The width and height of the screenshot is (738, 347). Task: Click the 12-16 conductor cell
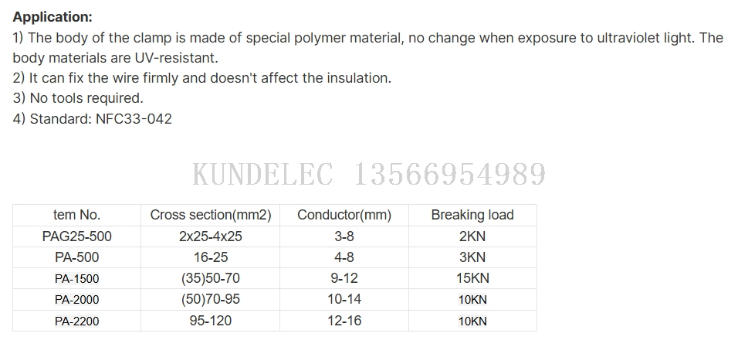pyautogui.click(x=344, y=321)
